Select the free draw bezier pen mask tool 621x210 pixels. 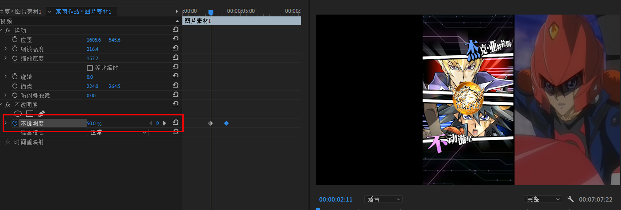(x=42, y=114)
